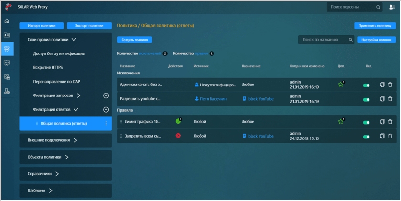Viewport: 401px width, 201px height.
Task: Copy the Запретить всем rule
Action: click(x=382, y=136)
